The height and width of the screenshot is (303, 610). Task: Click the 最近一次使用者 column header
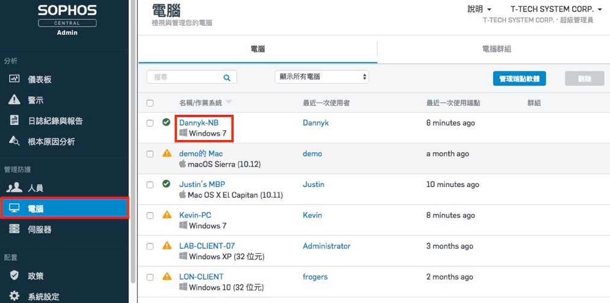[326, 103]
